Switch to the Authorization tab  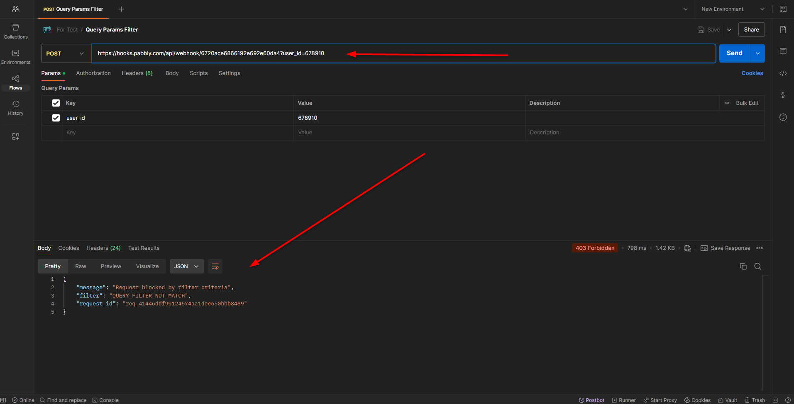[x=93, y=73]
